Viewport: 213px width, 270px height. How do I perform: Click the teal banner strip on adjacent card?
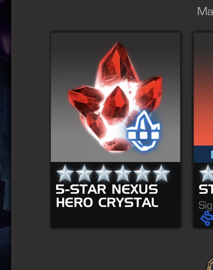(204, 154)
